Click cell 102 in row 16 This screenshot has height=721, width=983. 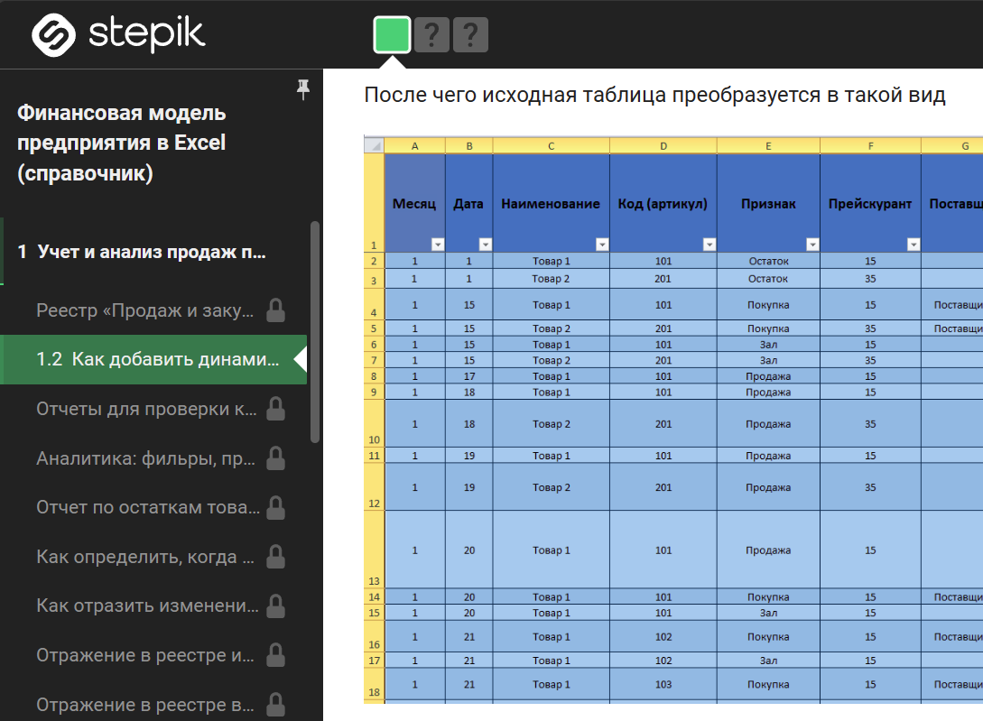pos(663,636)
